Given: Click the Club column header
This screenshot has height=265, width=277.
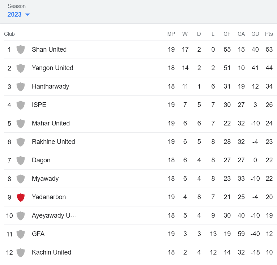Looking at the screenshot, I should pos(9,34).
